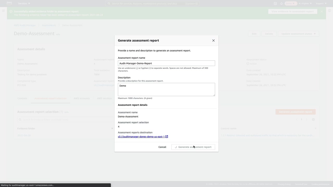This screenshot has width=333, height=187.
Task: Select the Assessment report selection tab
Action: click(x=50, y=98)
